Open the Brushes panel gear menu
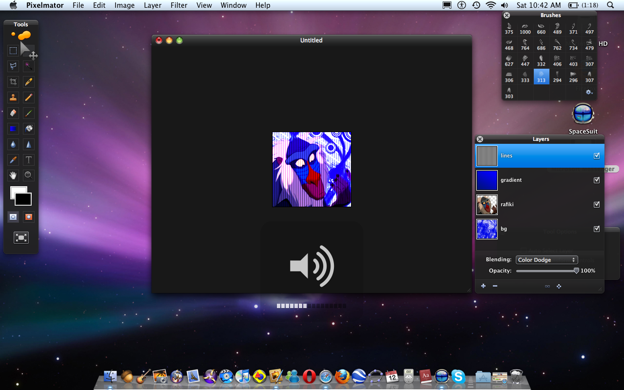Screen dimensions: 624x390 589,92
